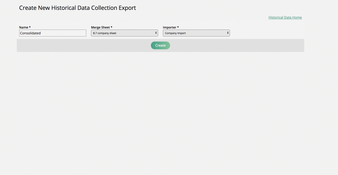Open the Company Import selector
The image size is (338, 175).
tap(196, 33)
